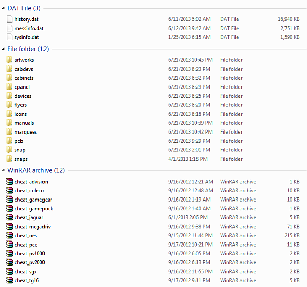Click the messinfo.dat file icon
The height and width of the screenshot is (287, 307).
pos(9,28)
